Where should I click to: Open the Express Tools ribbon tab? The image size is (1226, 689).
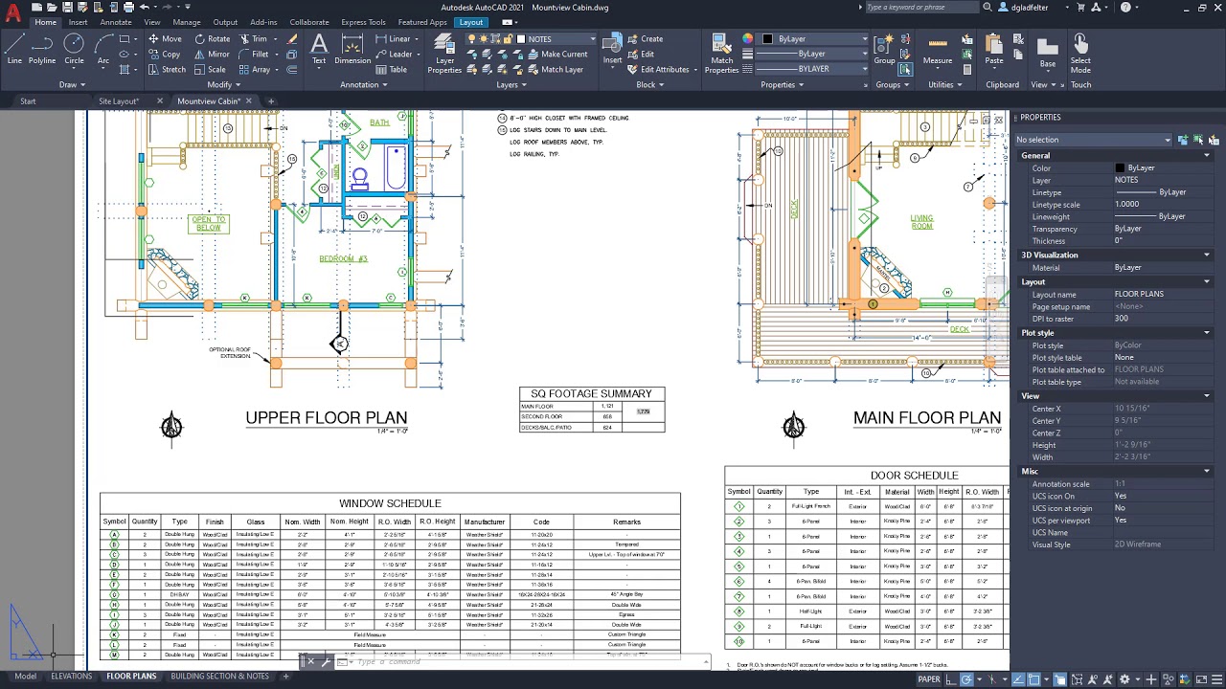pos(363,22)
